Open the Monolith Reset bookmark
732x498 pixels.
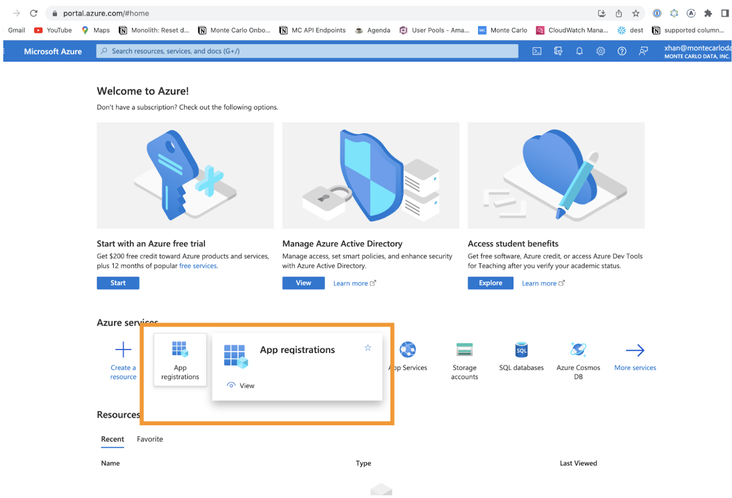(154, 30)
